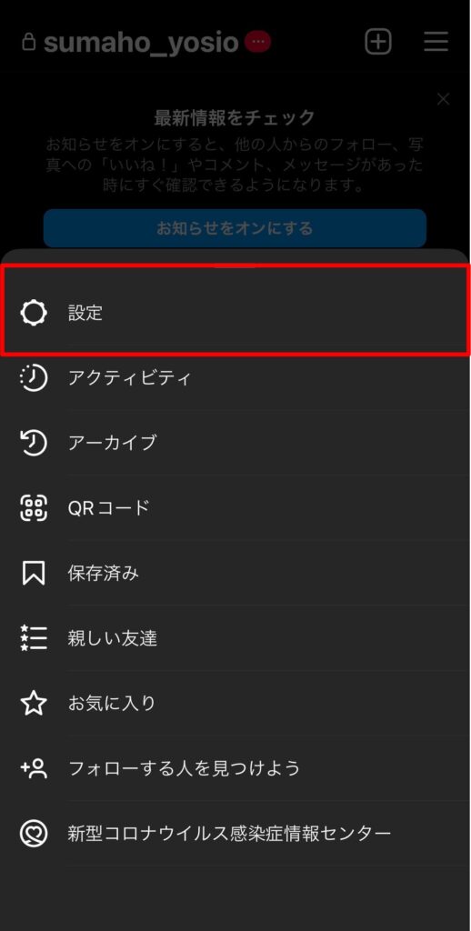Select 親しい友達 menu entry
Image resolution: width=471 pixels, height=931 pixels.
click(235, 638)
